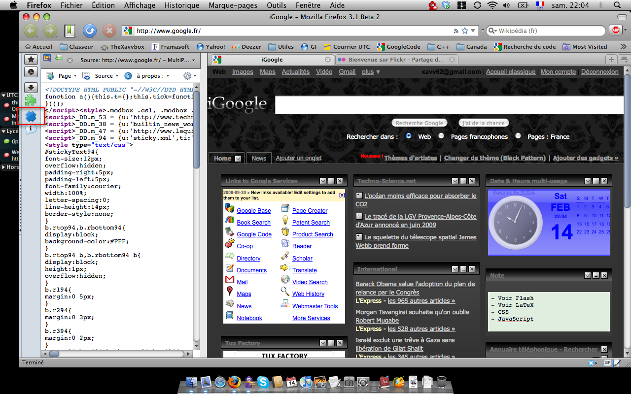Switch to the iGoogle News tab

(259, 158)
